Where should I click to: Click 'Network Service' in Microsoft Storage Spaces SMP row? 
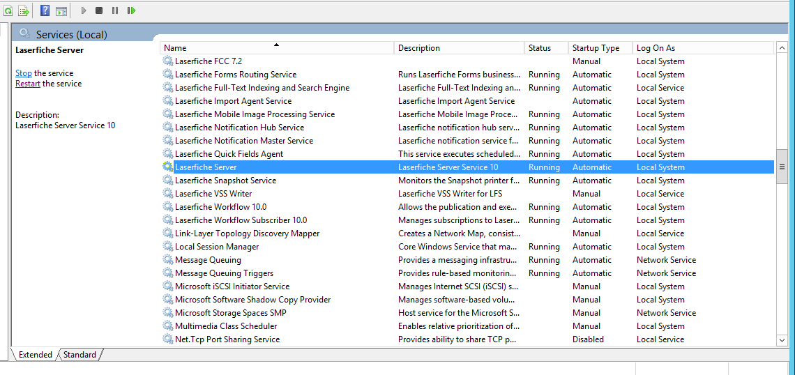pyautogui.click(x=666, y=313)
